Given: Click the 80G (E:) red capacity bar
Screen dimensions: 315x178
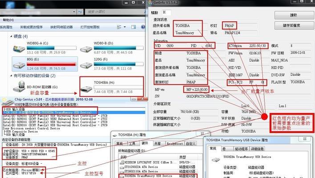Looking at the screenshot, I should (x=51, y=64).
